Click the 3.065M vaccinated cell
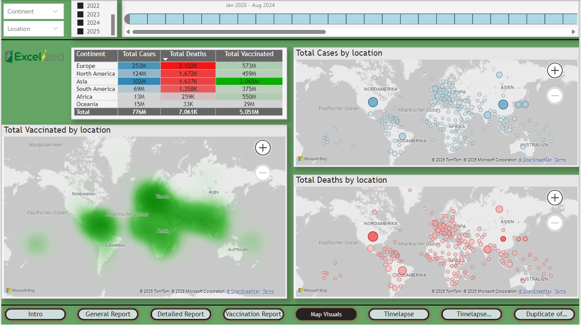The height and width of the screenshot is (325, 581). pos(249,81)
